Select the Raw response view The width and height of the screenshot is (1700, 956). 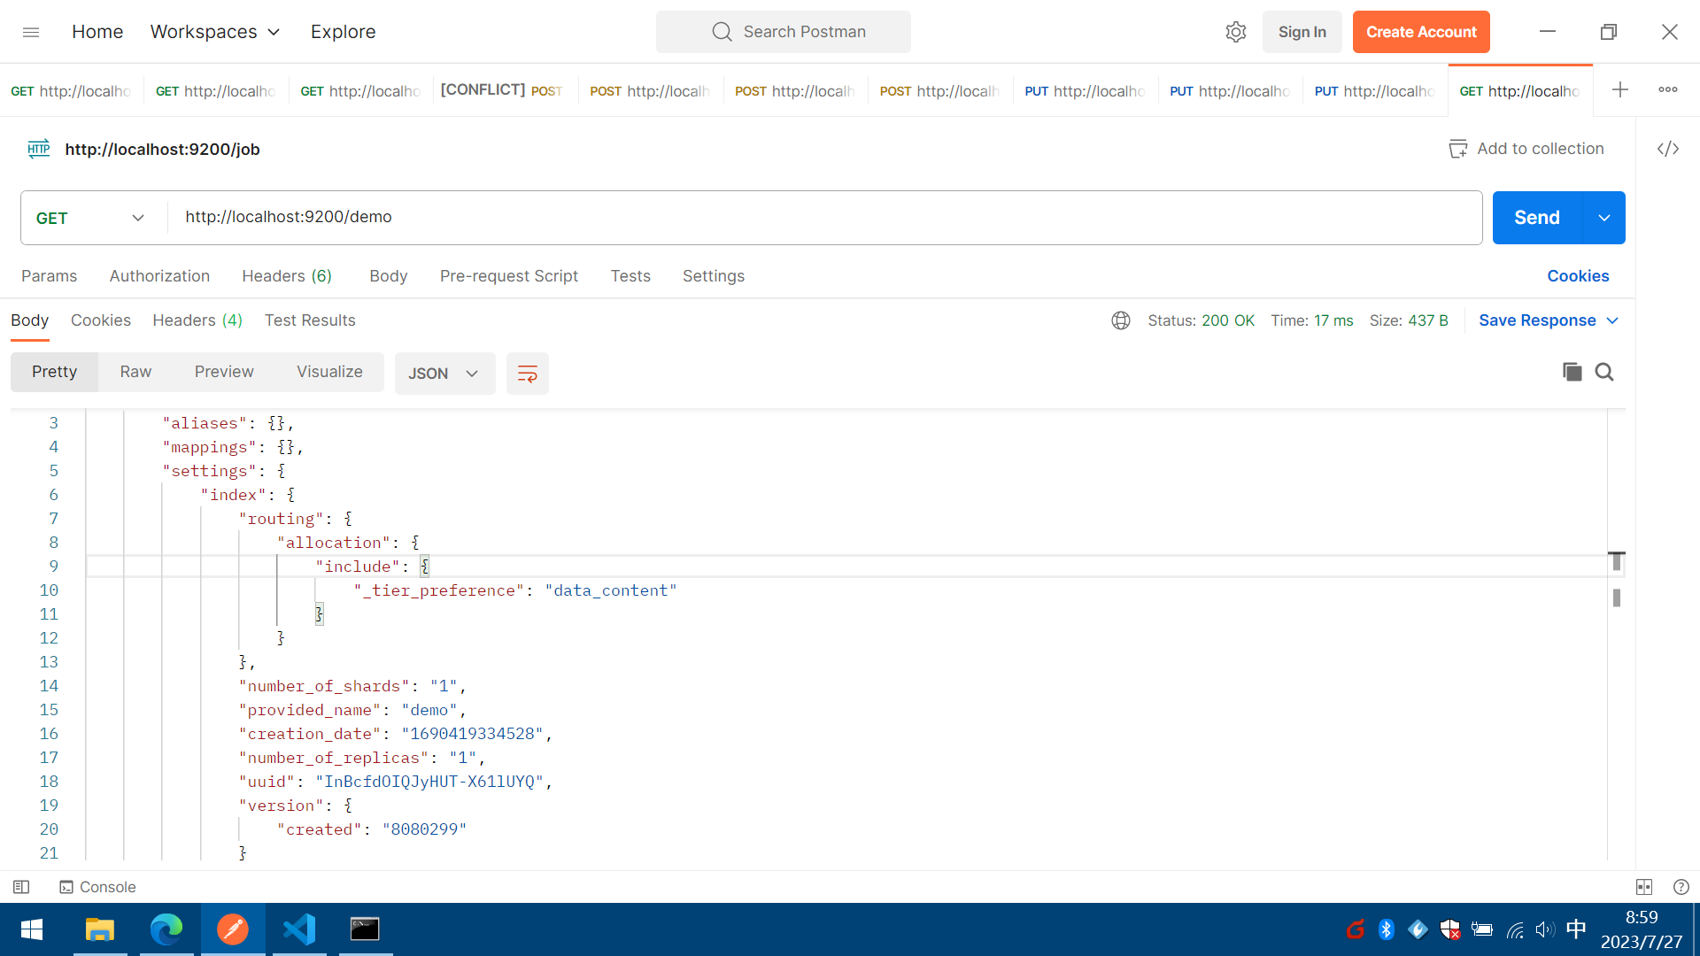coord(135,372)
